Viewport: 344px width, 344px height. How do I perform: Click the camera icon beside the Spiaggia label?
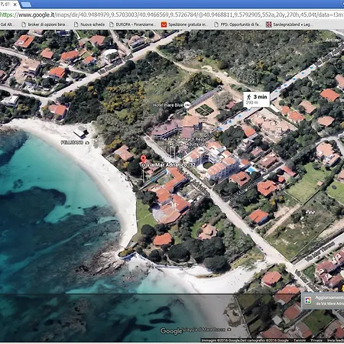229,329
